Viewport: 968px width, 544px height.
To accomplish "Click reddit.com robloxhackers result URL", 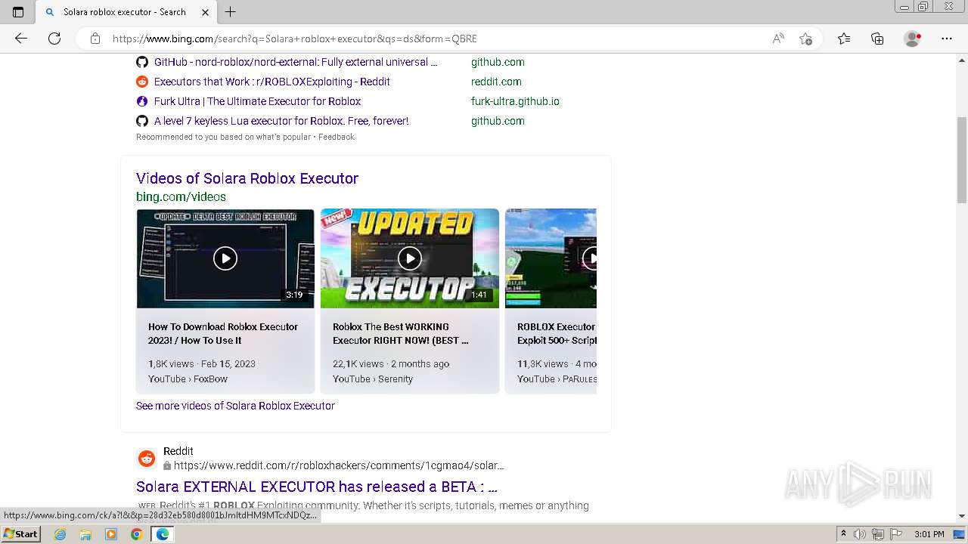I will pyautogui.click(x=338, y=465).
